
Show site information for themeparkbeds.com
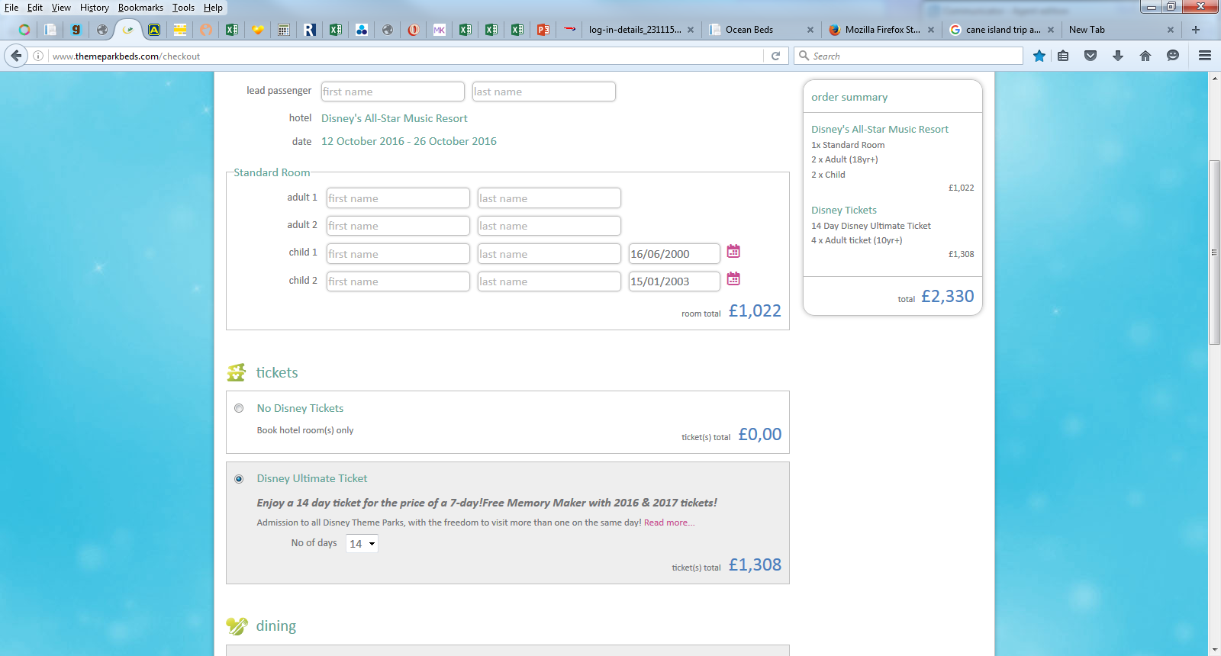pyautogui.click(x=38, y=56)
